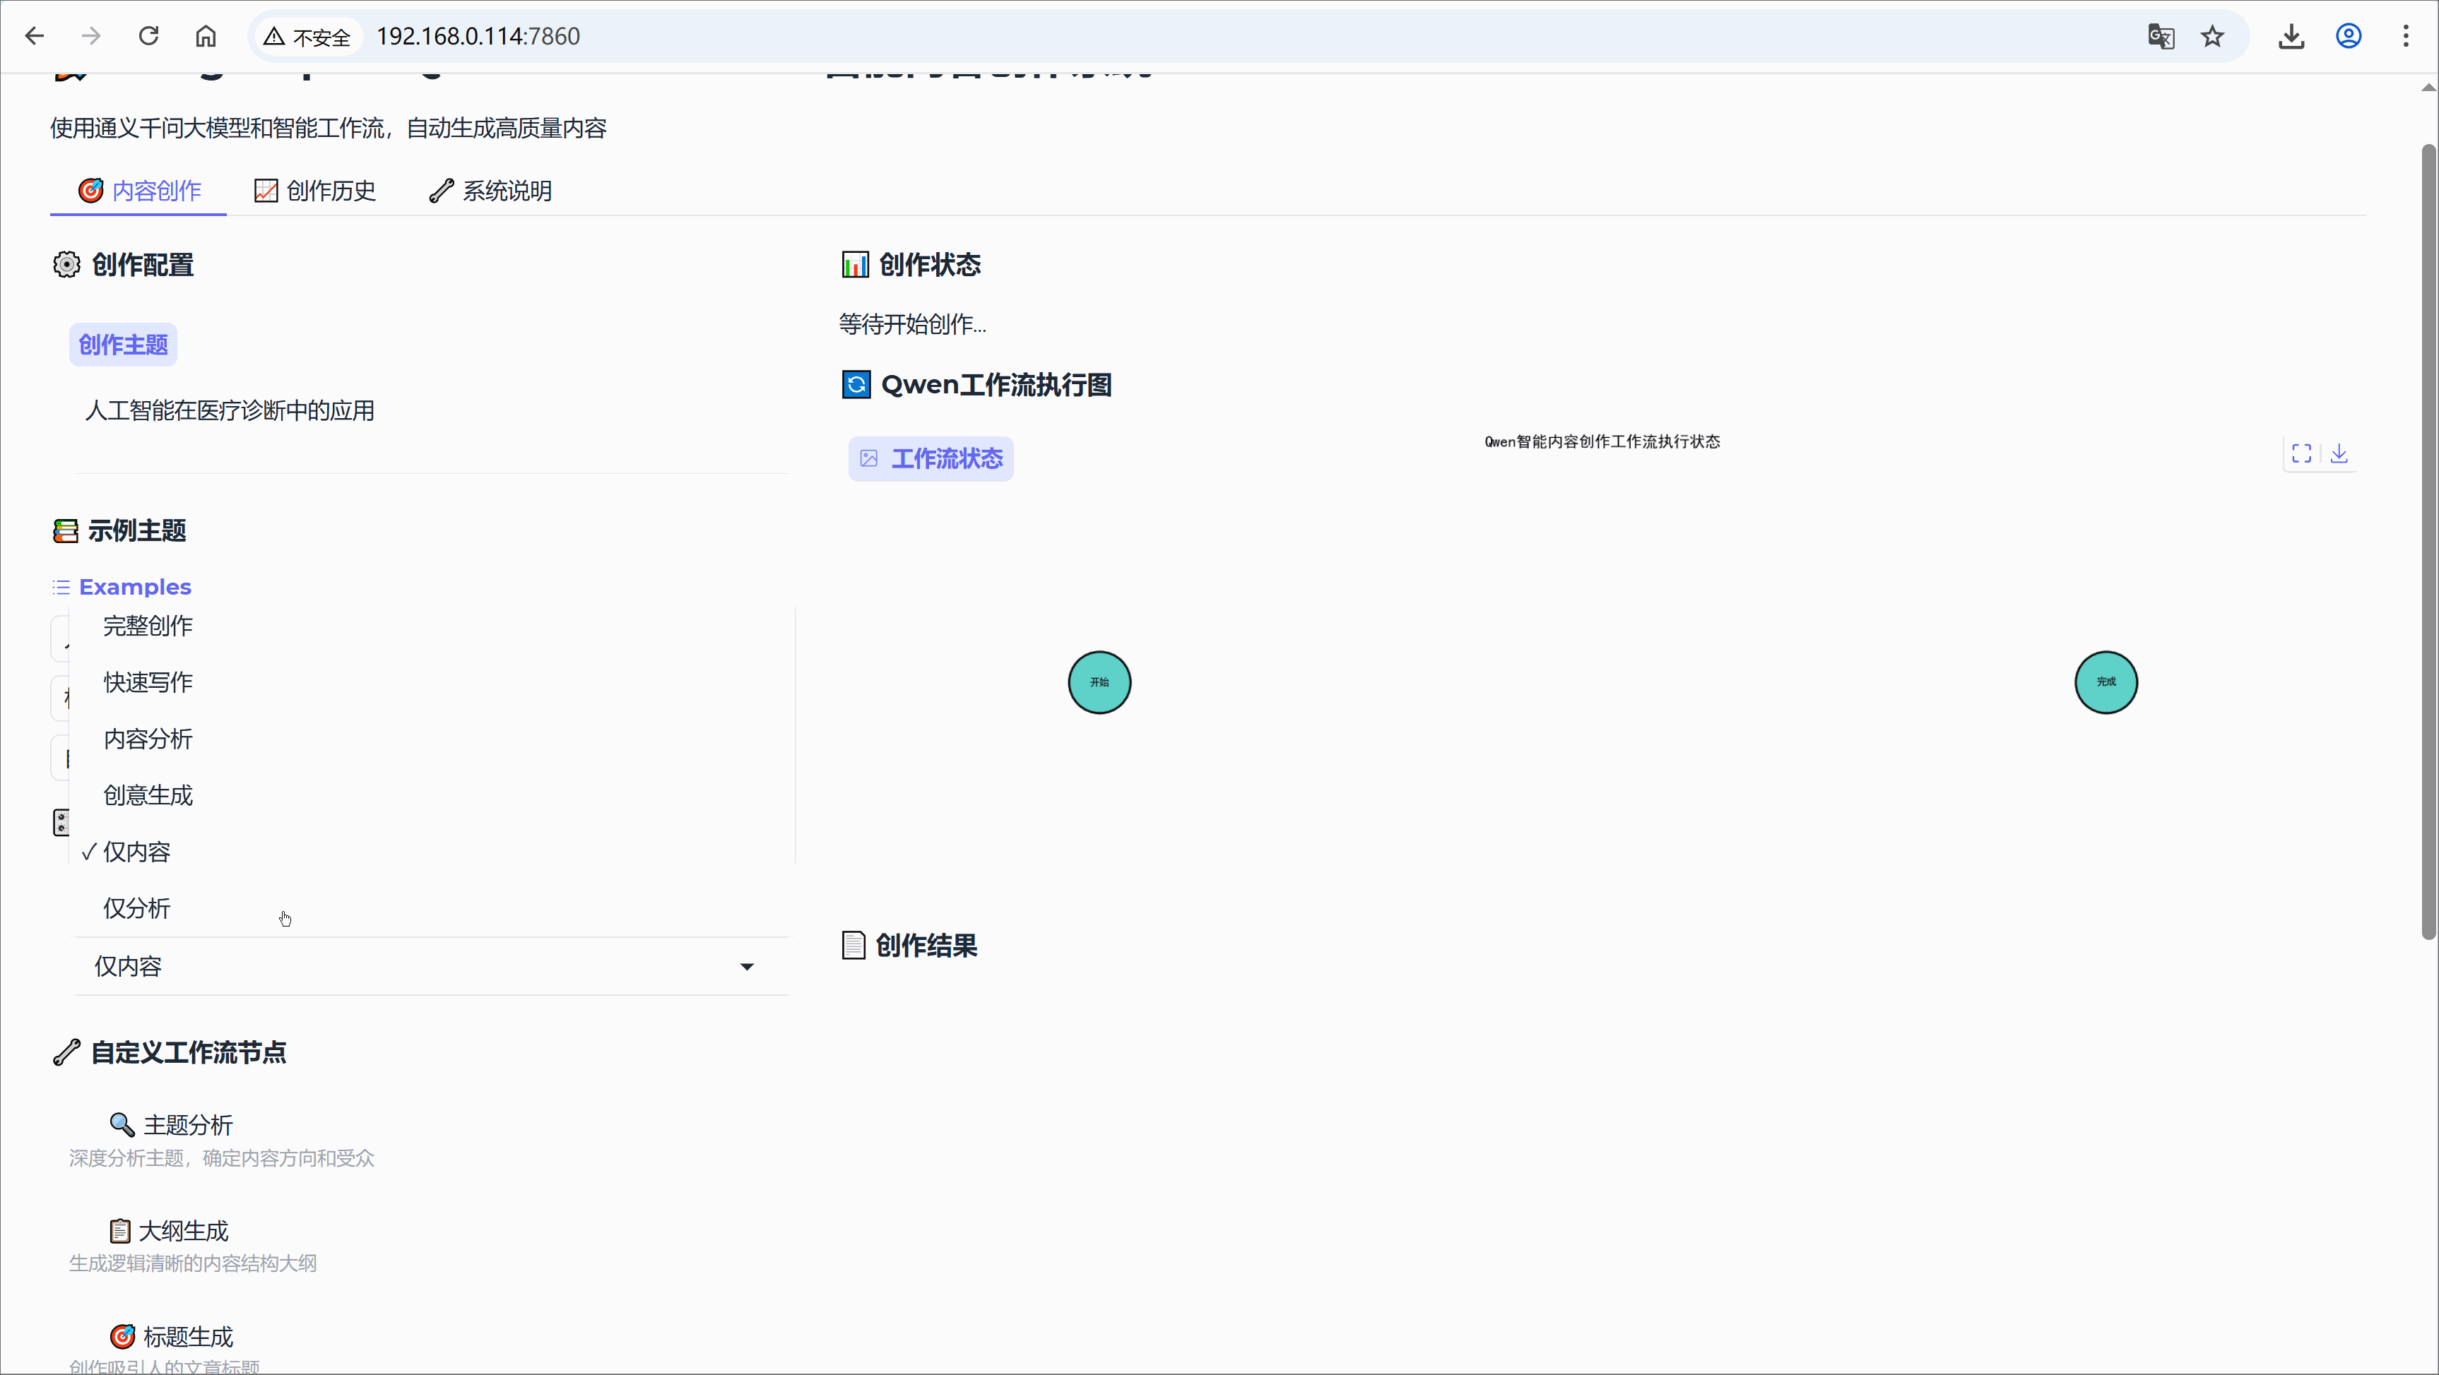The height and width of the screenshot is (1375, 2439).
Task: Enlarge workflow graph with the fullscreen icon
Action: [2303, 453]
